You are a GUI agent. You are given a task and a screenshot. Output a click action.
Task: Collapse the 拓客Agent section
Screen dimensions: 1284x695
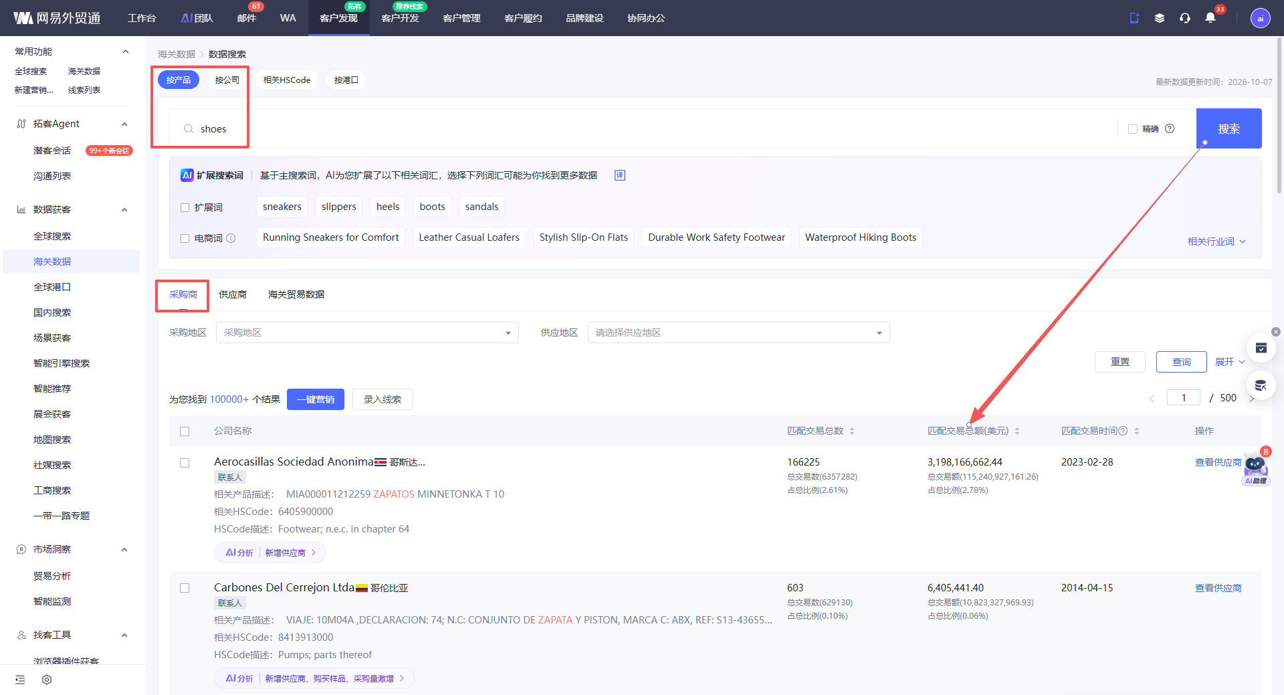click(124, 124)
